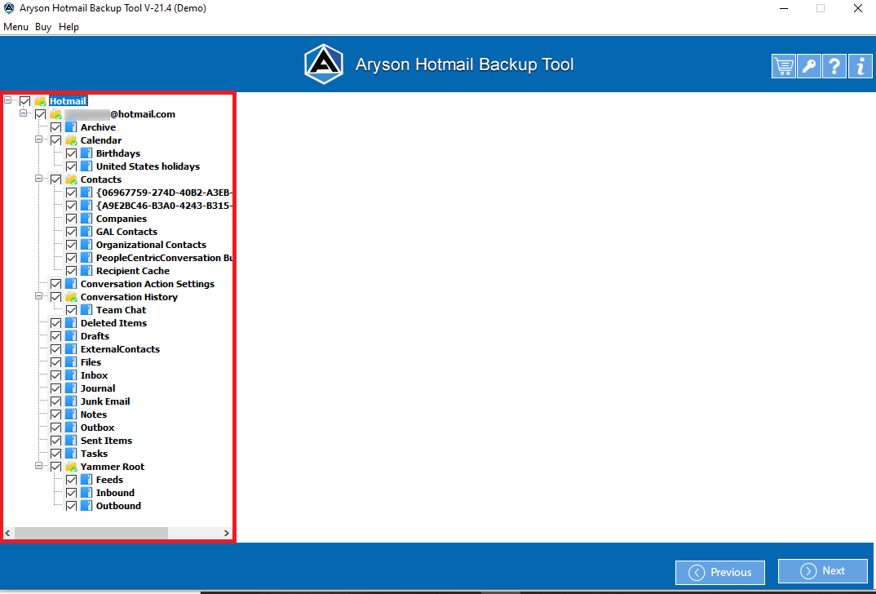Uncheck the Files folder checkbox
Screen dimensions: 876x594
pyautogui.click(x=55, y=362)
